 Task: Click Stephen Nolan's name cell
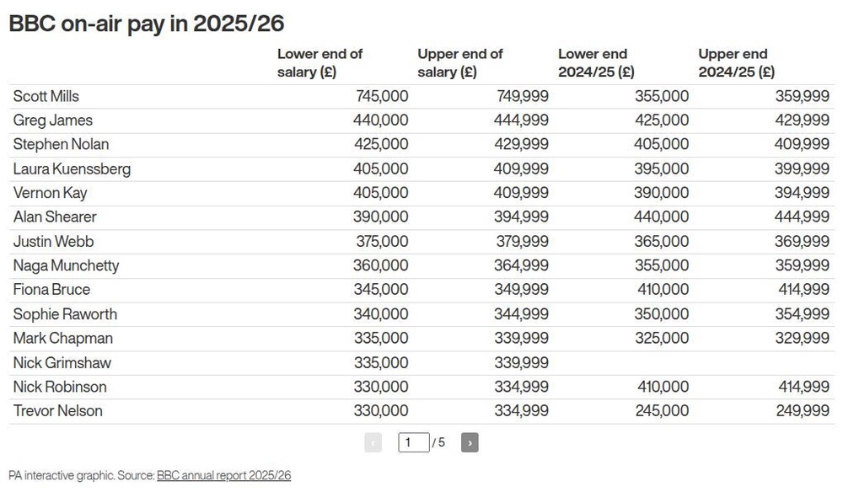coord(61,145)
